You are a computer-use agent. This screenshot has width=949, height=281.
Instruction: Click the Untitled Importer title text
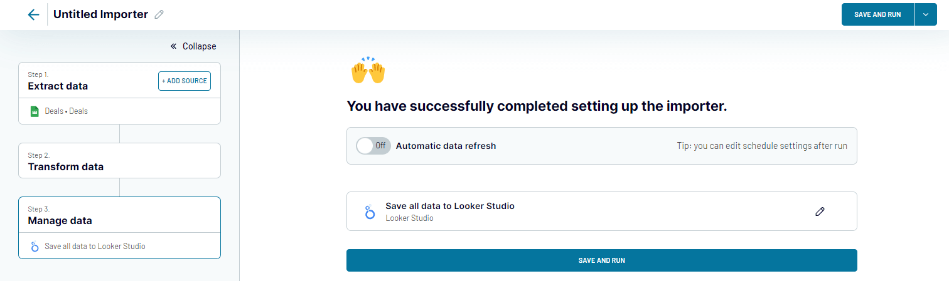click(x=101, y=14)
